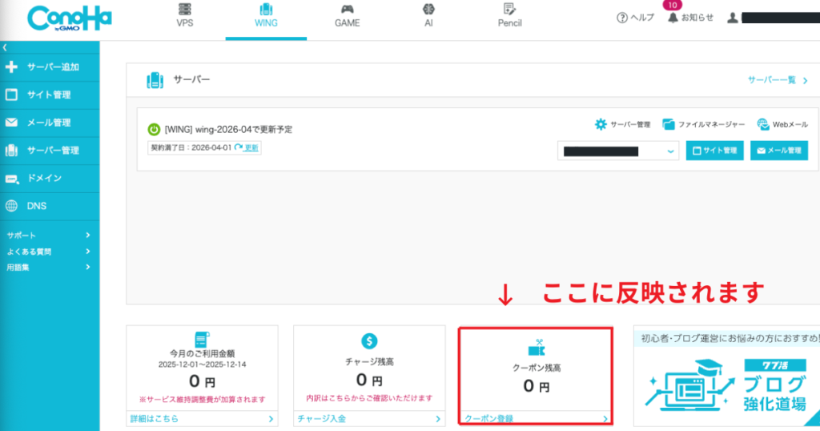Screen dimensions: 820x431
Task: Click the charge balance dollar icon
Action: pos(369,341)
